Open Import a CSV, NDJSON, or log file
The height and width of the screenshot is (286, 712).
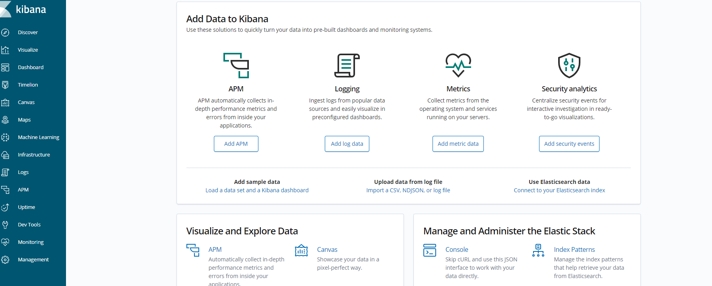tap(408, 190)
